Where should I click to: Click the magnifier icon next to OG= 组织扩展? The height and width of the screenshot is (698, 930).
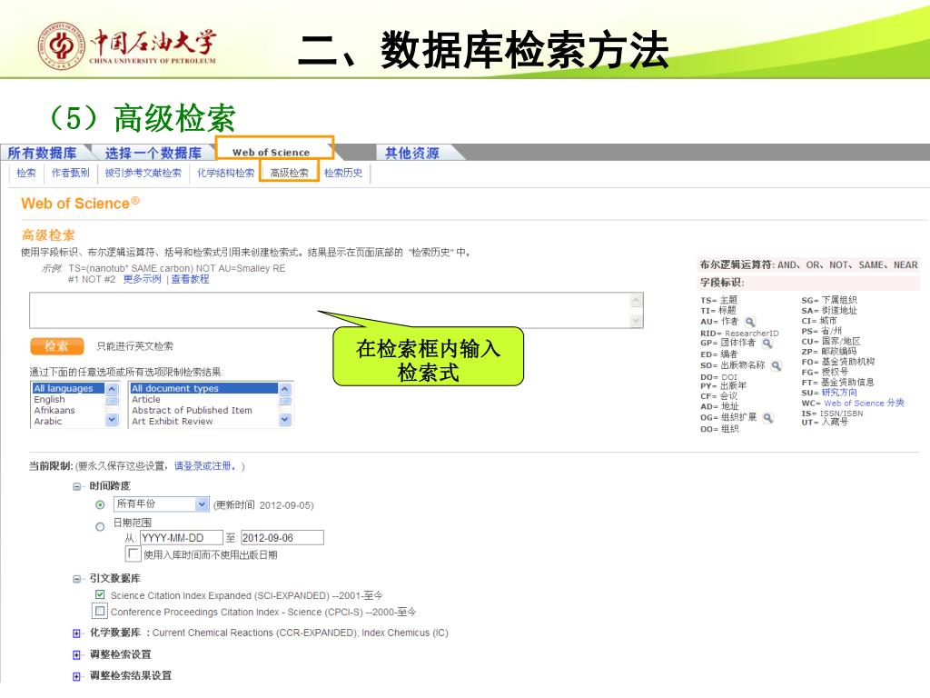pos(768,418)
